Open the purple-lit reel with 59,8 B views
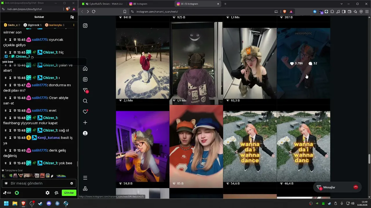Screen dimensions: 371x208 pyautogui.click(x=143, y=146)
